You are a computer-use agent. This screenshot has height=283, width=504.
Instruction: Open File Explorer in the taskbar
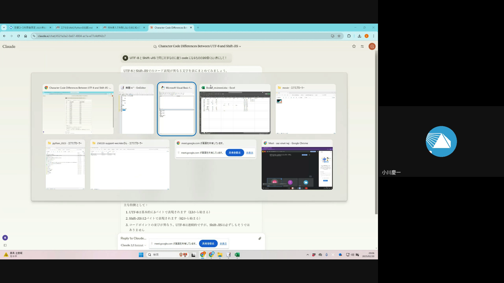click(x=220, y=255)
